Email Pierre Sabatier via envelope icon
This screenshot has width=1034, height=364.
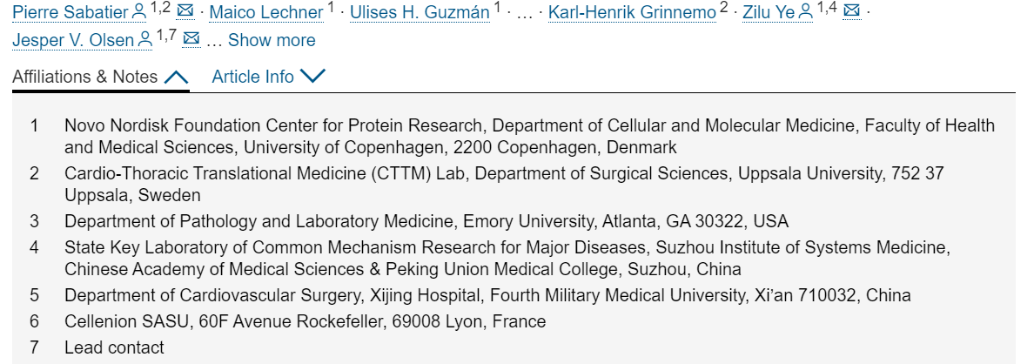coord(186,10)
